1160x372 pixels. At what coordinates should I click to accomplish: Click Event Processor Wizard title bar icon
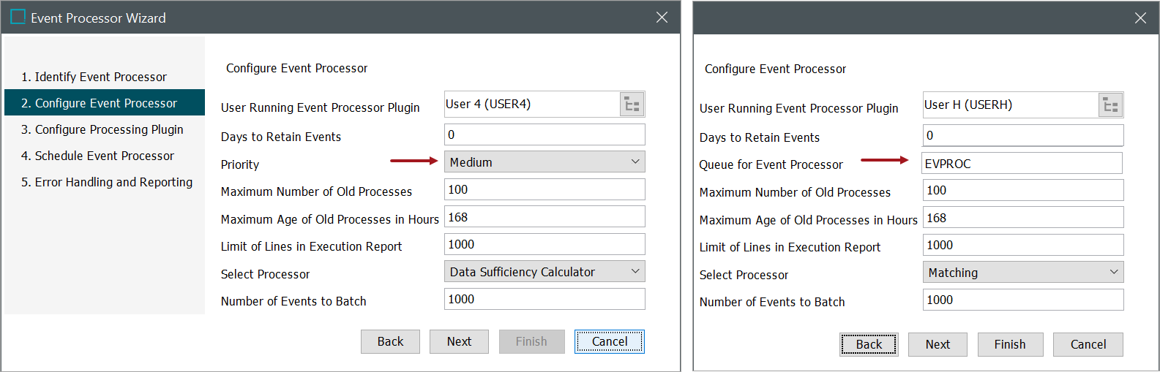(x=18, y=17)
